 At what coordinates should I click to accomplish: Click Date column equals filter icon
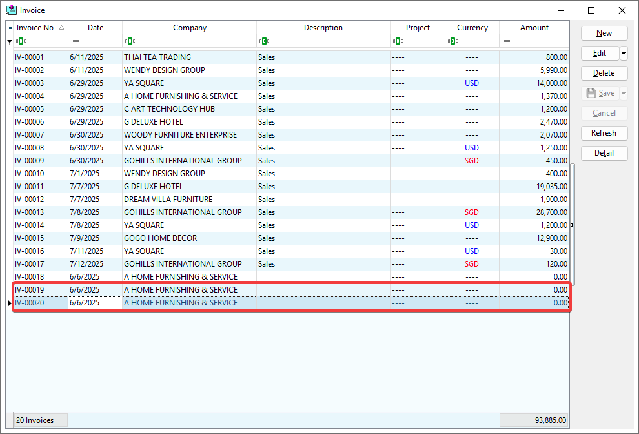point(76,41)
